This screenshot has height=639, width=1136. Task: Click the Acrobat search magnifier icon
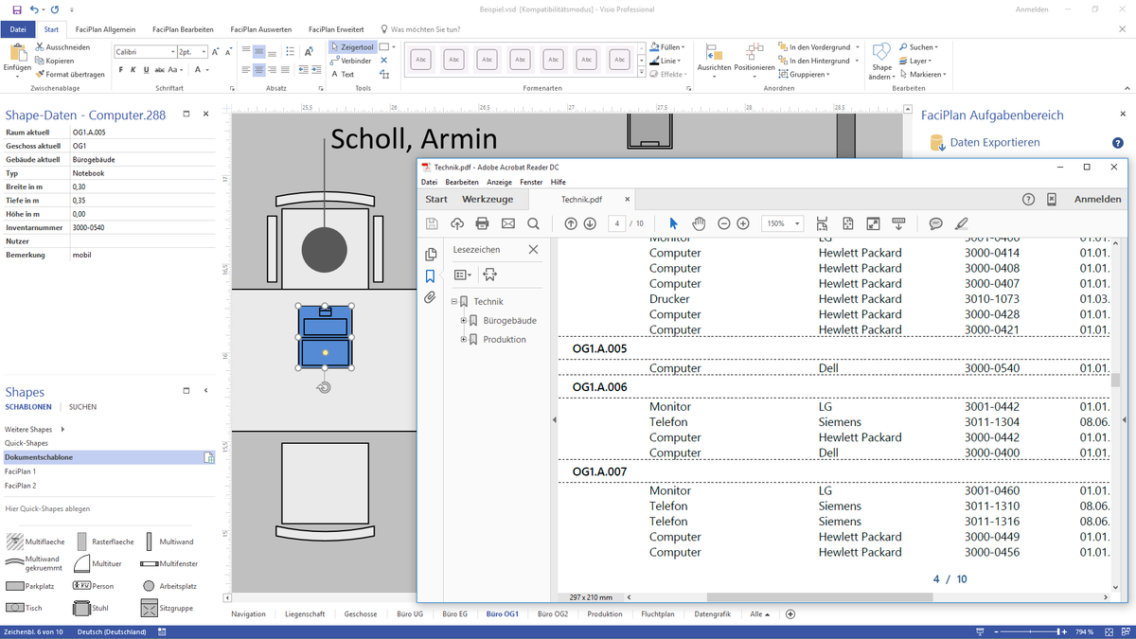[533, 223]
